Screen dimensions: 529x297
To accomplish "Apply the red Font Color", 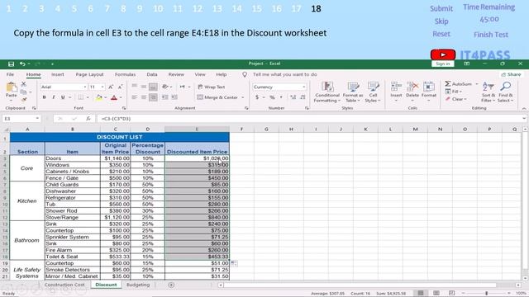I will (x=114, y=97).
